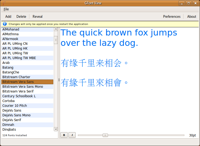Open the File menu
The height and width of the screenshot is (146, 200).
click(6, 9)
